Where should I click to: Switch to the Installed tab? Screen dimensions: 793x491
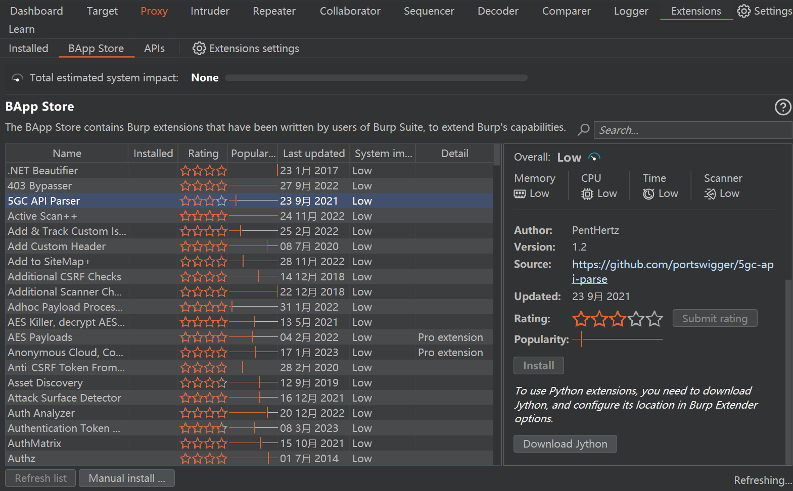click(28, 48)
